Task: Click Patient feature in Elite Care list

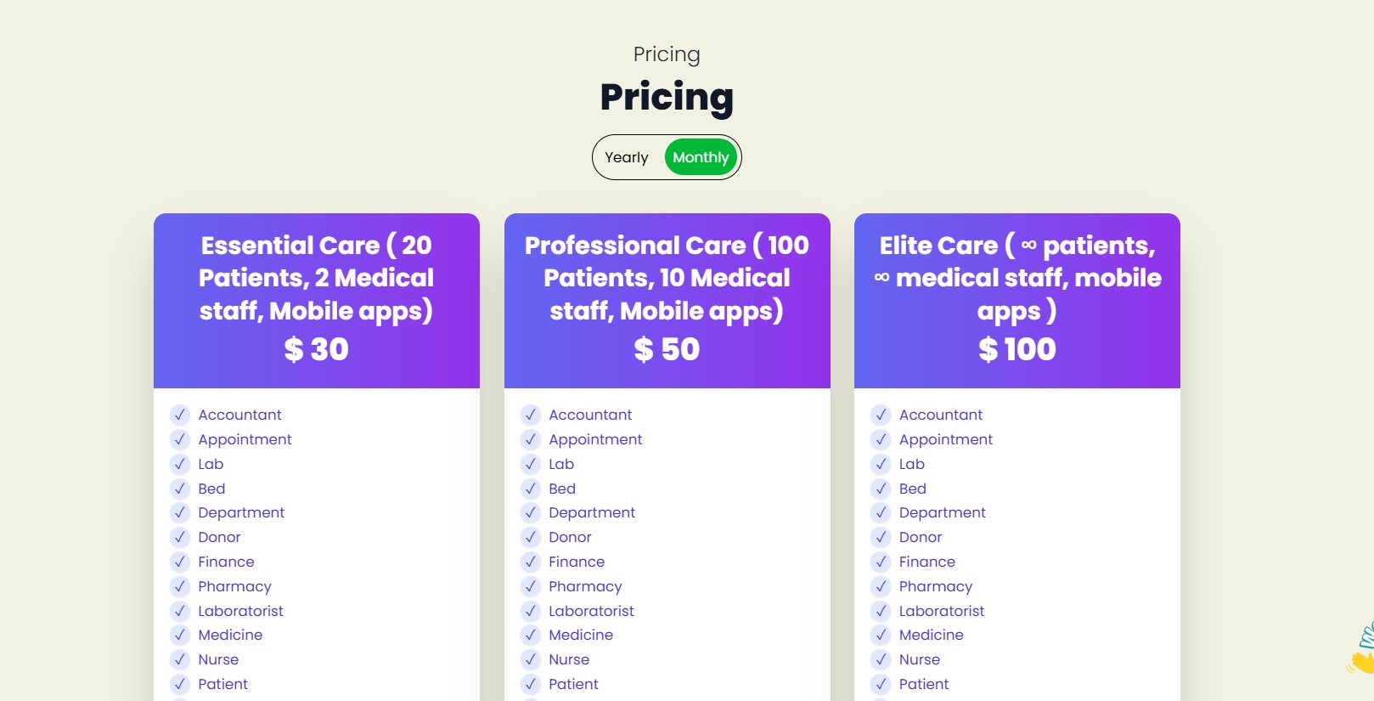Action: tap(924, 684)
